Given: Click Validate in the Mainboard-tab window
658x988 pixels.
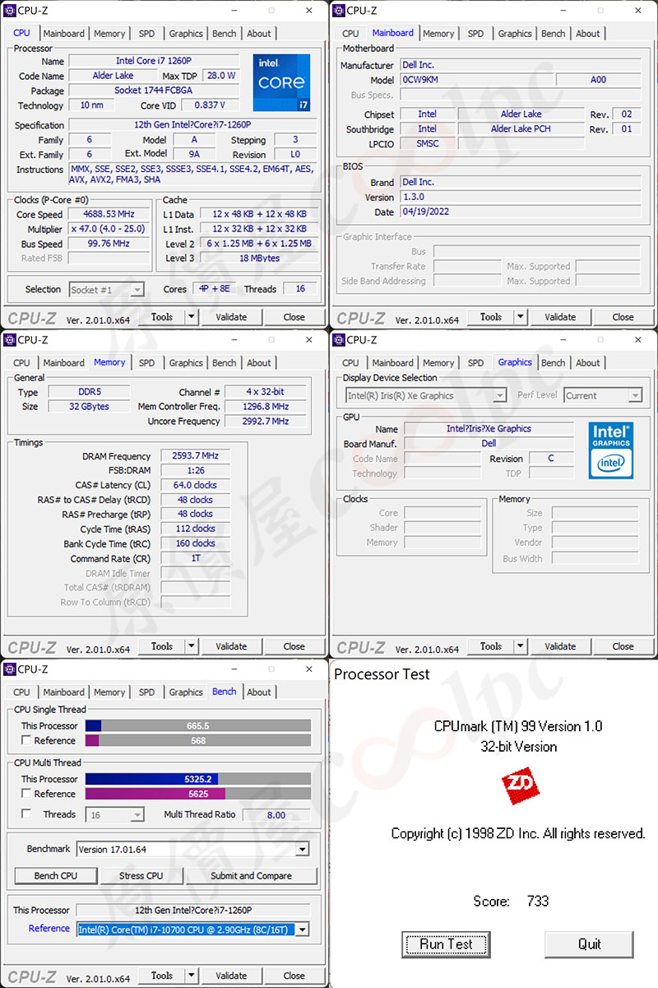Looking at the screenshot, I should click(x=560, y=317).
